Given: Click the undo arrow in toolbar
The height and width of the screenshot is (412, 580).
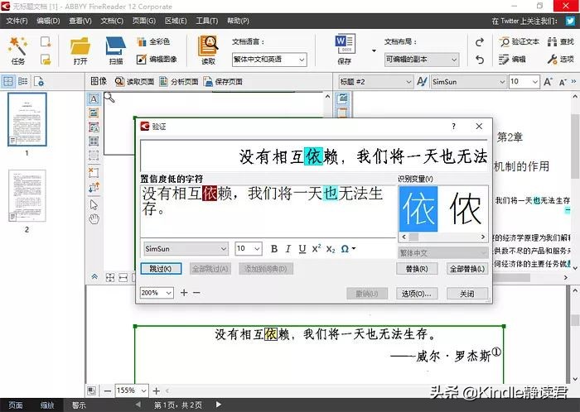Looking at the screenshot, I should point(480,59).
